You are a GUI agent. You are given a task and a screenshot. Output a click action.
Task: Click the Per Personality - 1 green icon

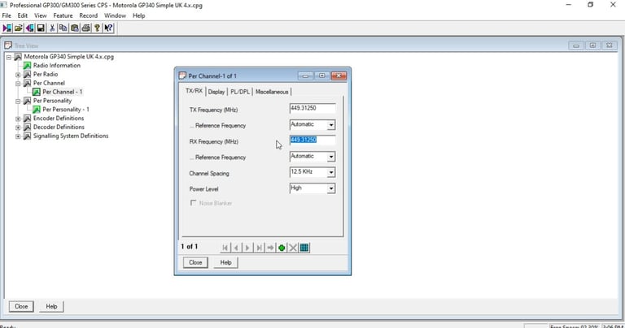pyautogui.click(x=37, y=110)
